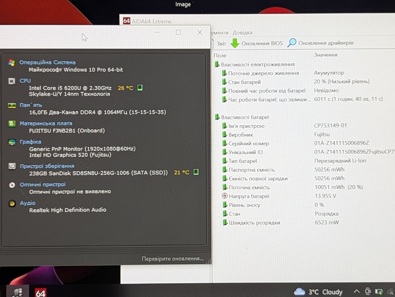Screen dimensions: 395x297
Task: Click the Audio speaker icon
Action: tap(12, 204)
